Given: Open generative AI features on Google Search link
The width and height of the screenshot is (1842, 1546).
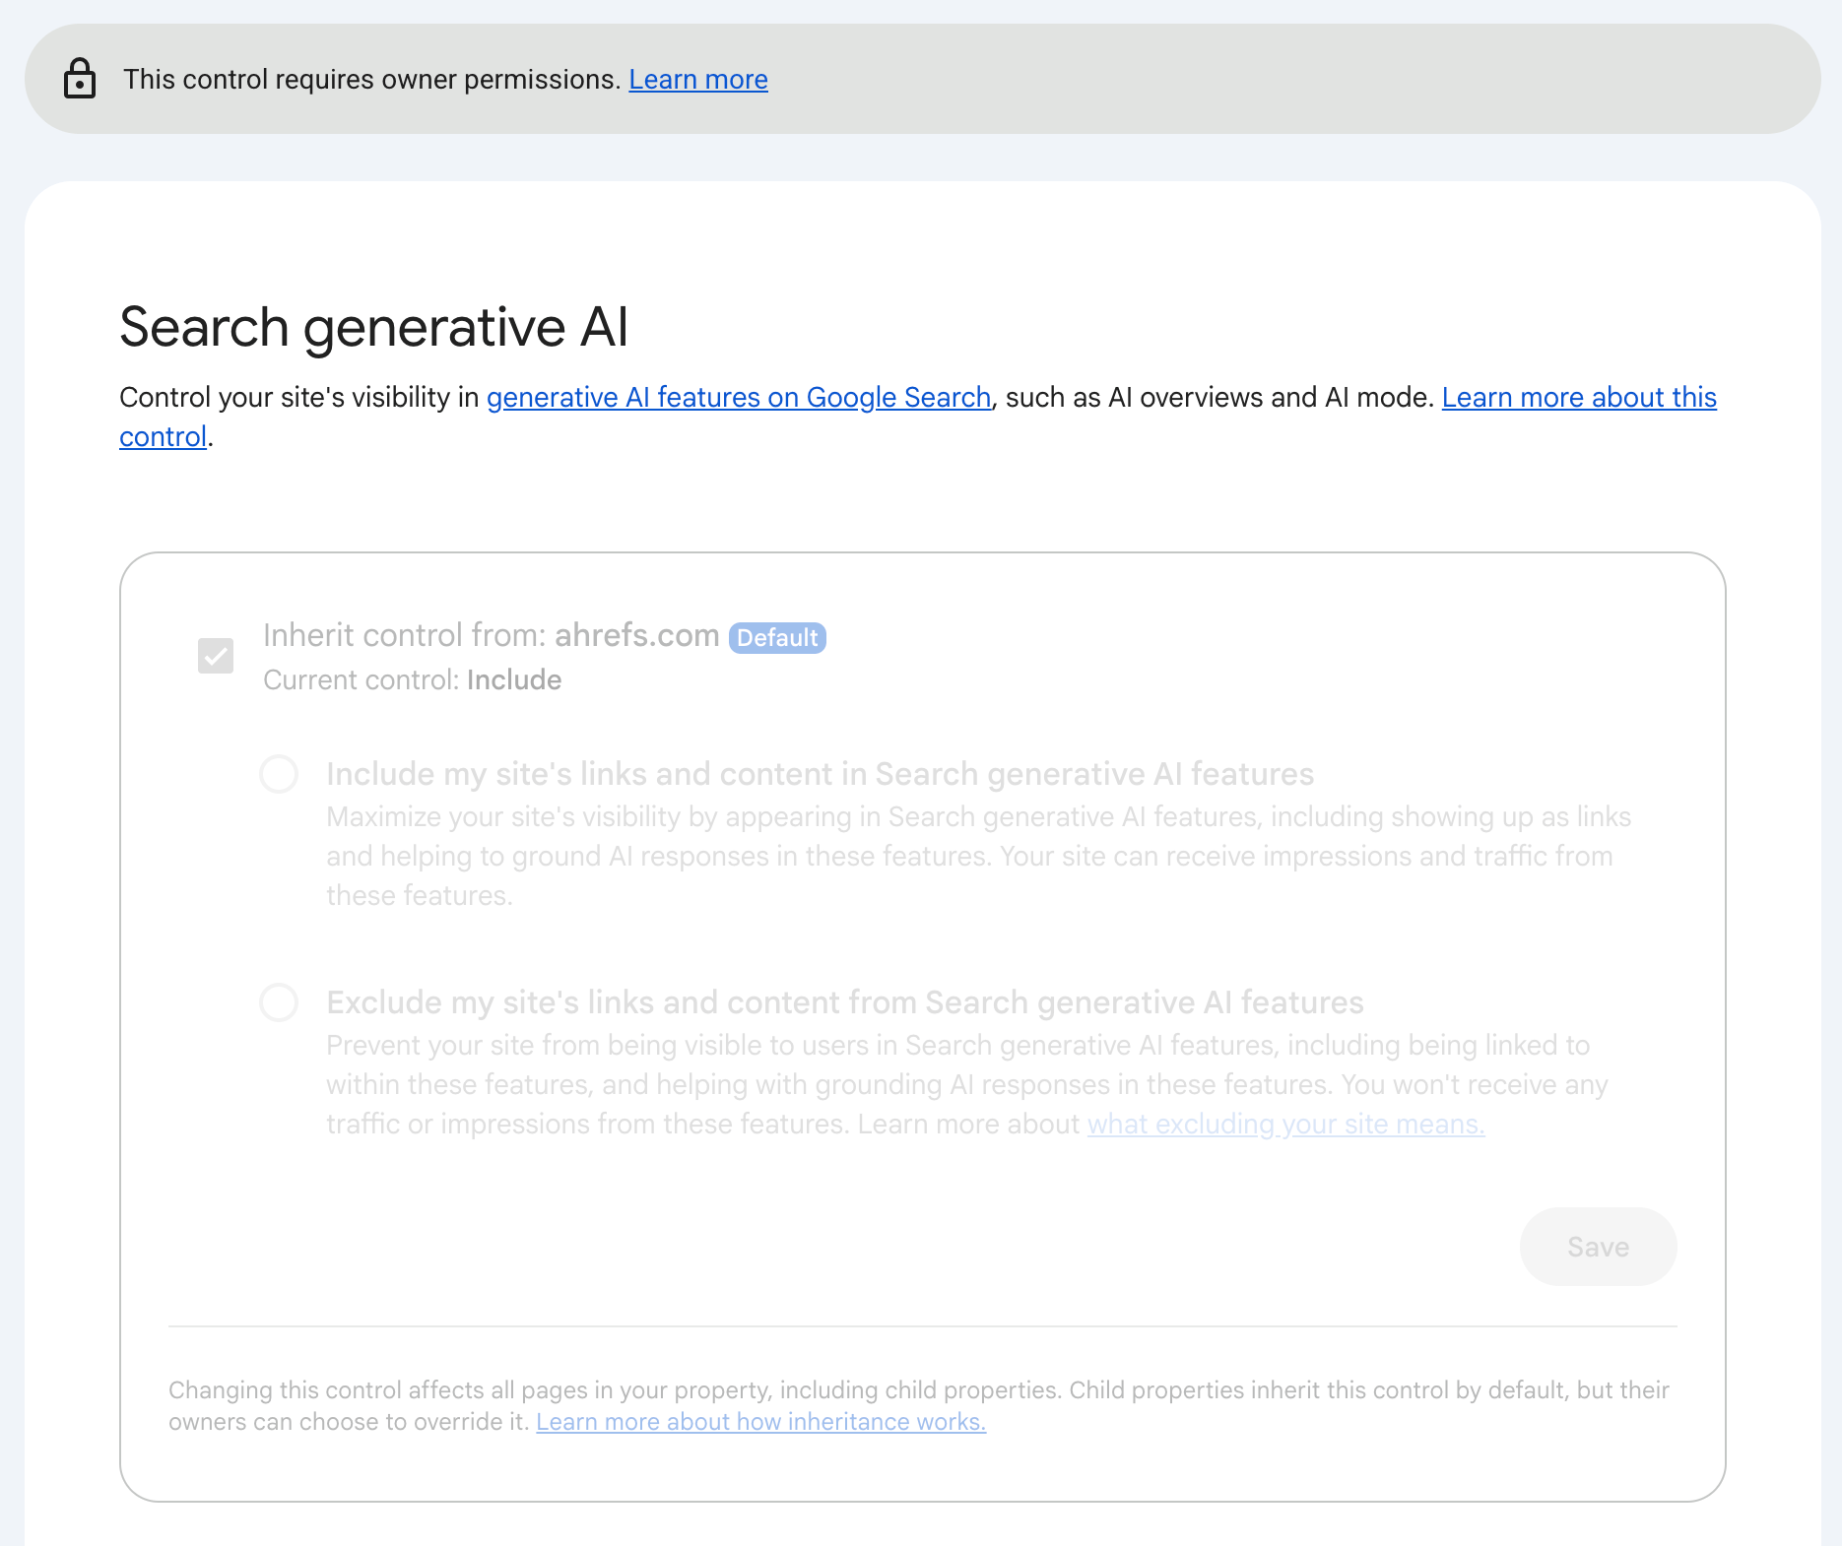Looking at the screenshot, I should pyautogui.click(x=739, y=397).
